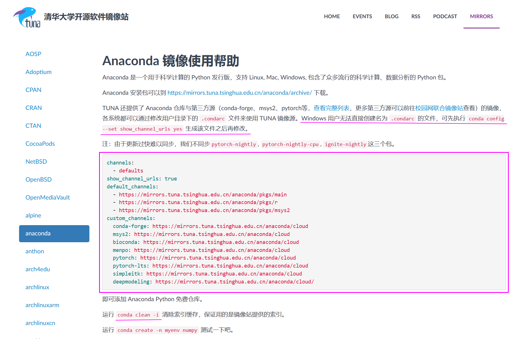Open OpenBSD help entry
Screen dimensions: 517x339
point(38,180)
